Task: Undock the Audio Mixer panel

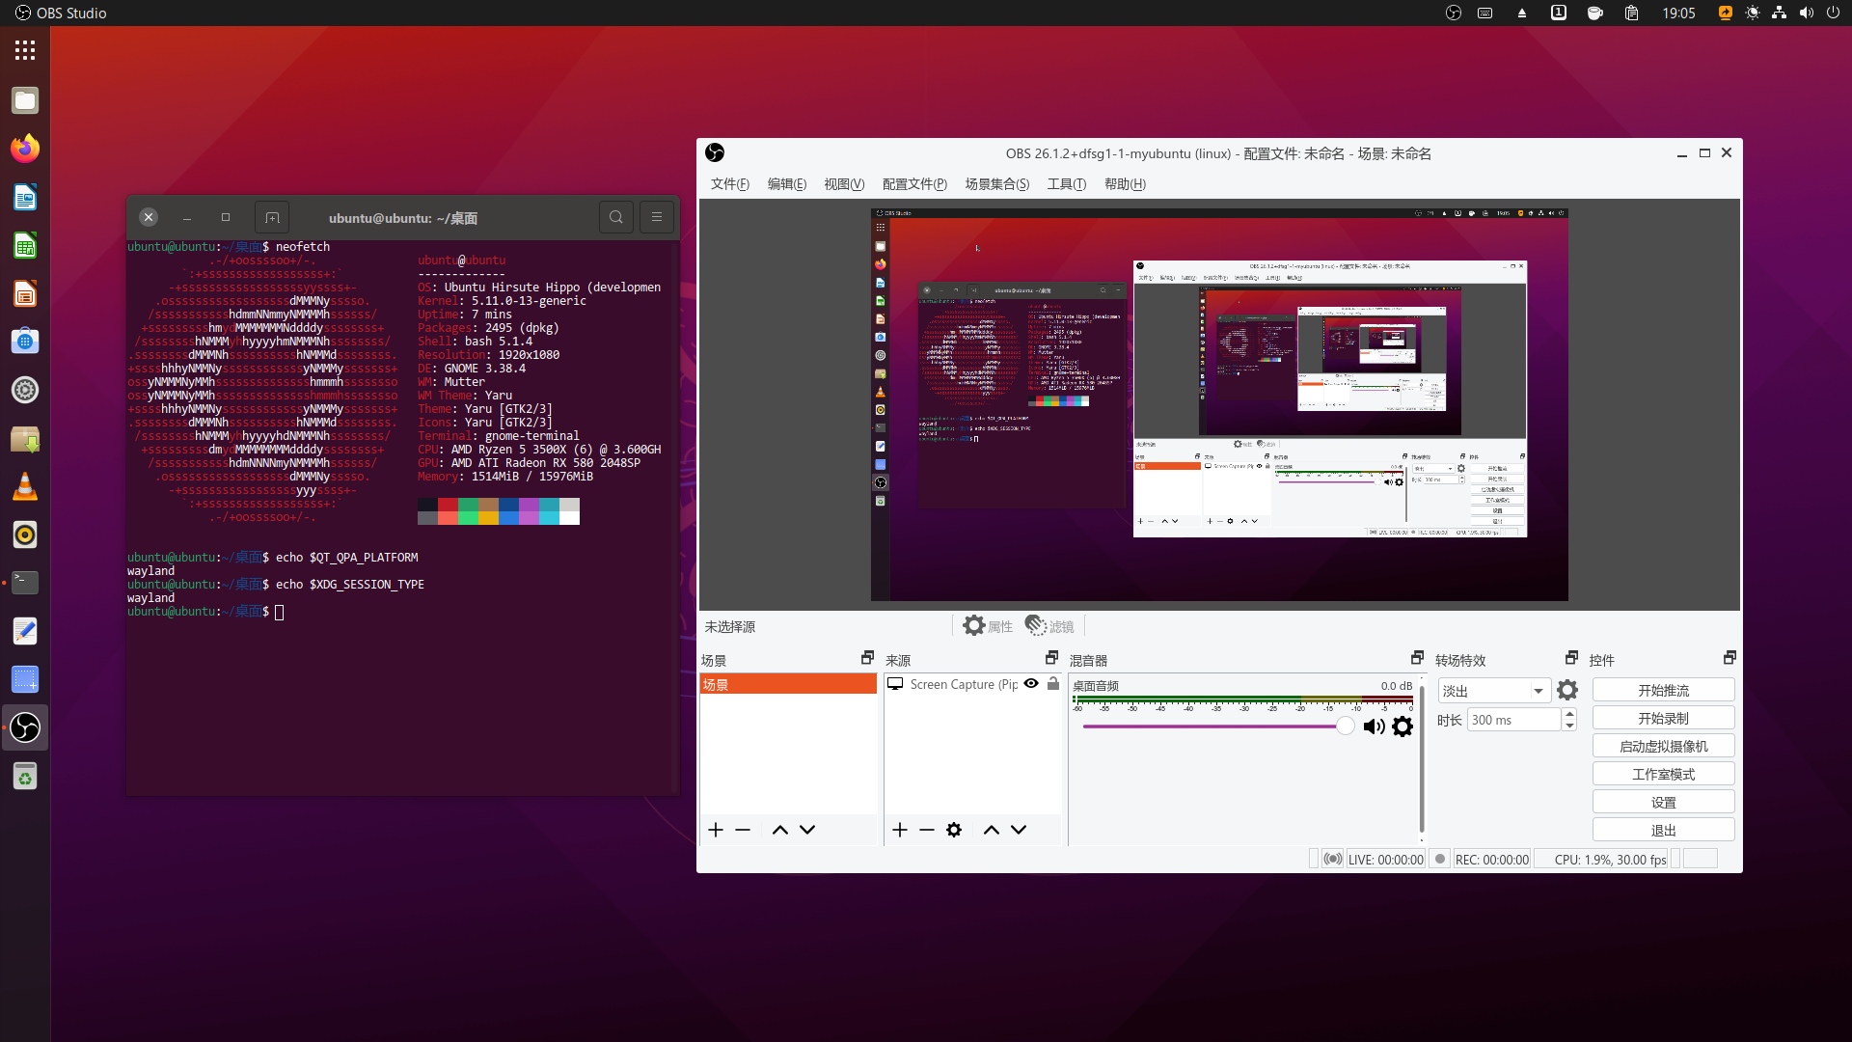Action: pos(1417,658)
